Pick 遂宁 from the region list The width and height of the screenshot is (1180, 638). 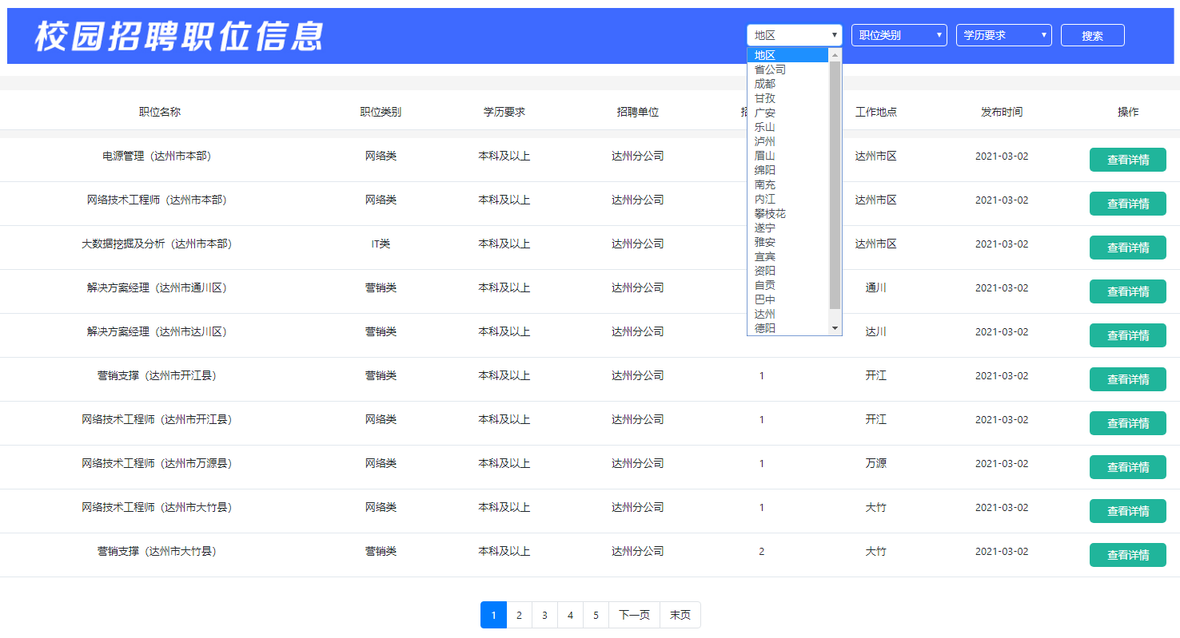tap(788, 228)
